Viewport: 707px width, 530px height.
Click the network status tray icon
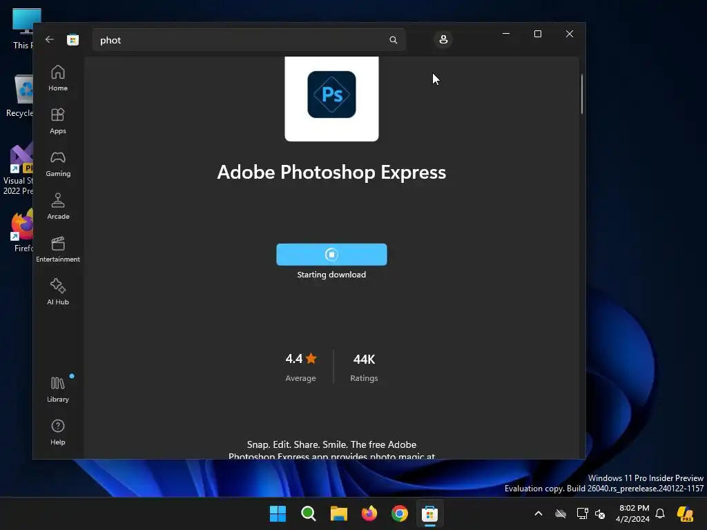coord(582,513)
